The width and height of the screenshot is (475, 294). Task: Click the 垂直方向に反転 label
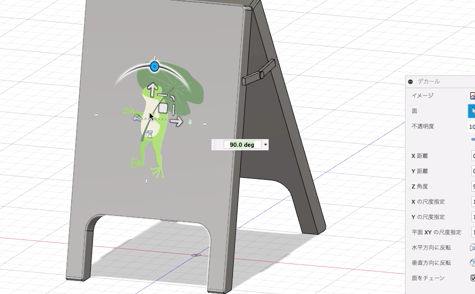point(431,263)
